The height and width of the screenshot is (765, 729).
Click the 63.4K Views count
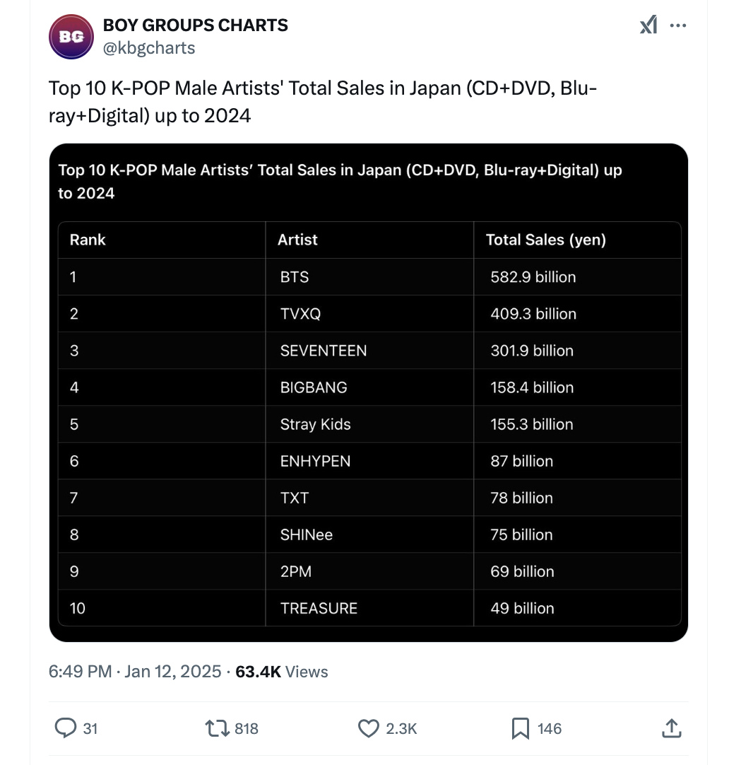pyautogui.click(x=282, y=672)
